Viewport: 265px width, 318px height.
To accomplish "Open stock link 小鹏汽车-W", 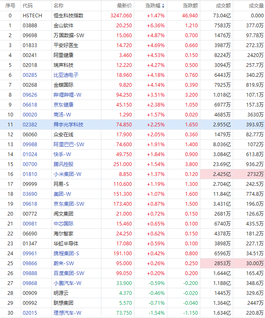I will pyautogui.click(x=68, y=283).
